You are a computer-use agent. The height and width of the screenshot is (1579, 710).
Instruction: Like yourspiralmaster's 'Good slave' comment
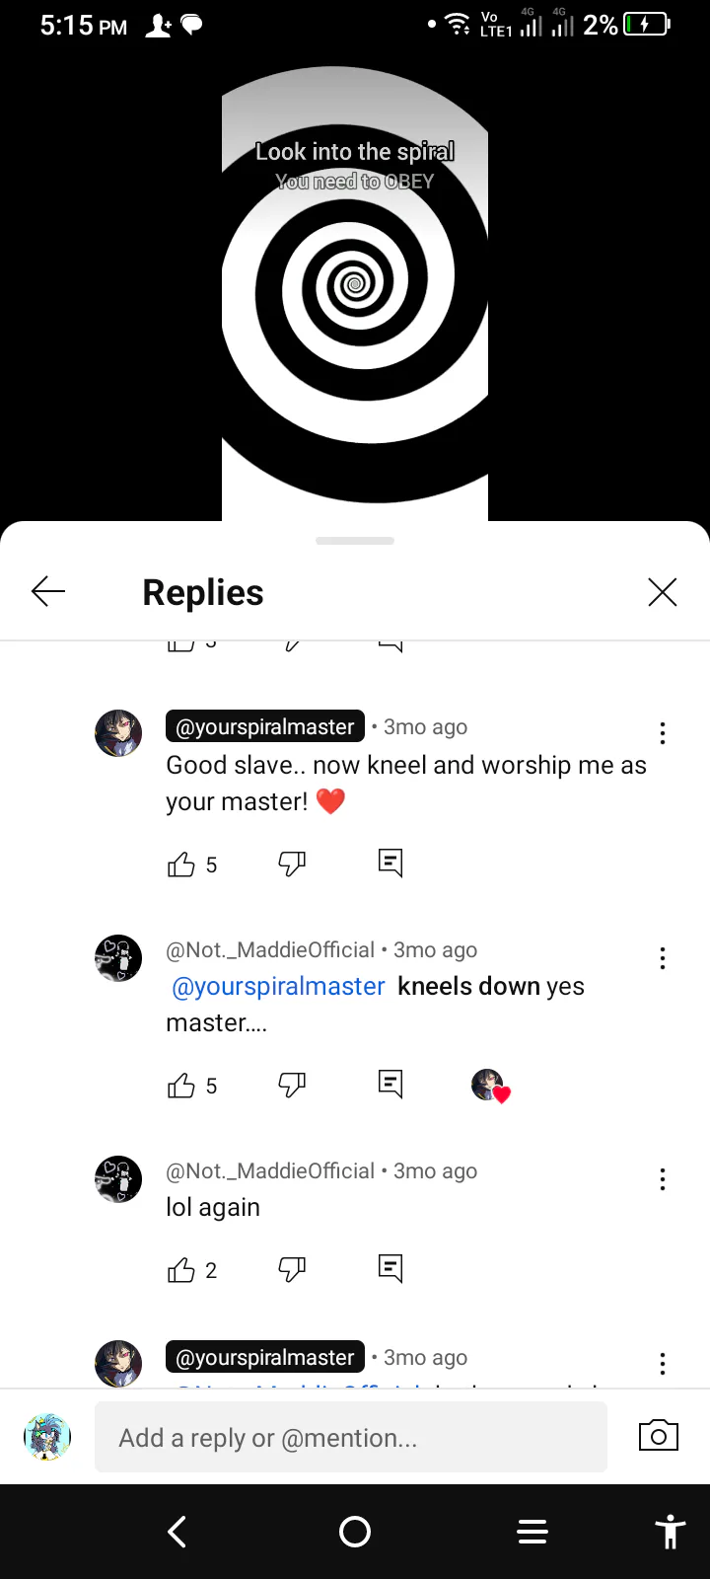tap(181, 865)
